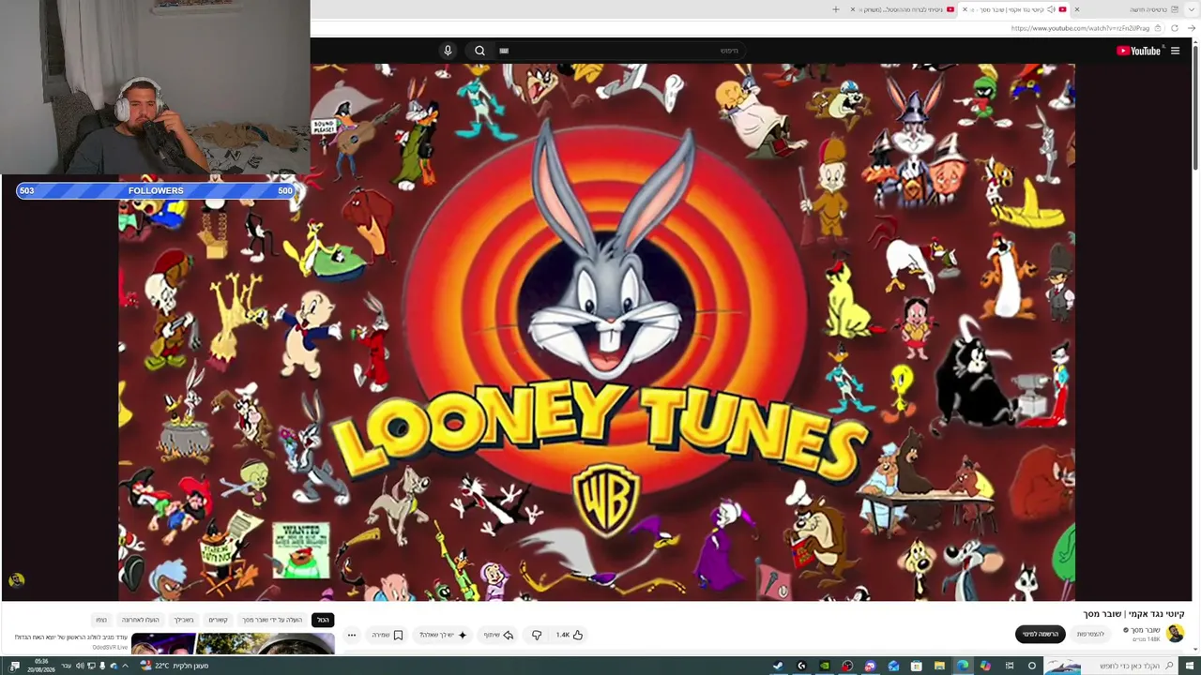Switch the input language indicator on taskbar
This screenshot has width=1201, height=675.
click(66, 666)
